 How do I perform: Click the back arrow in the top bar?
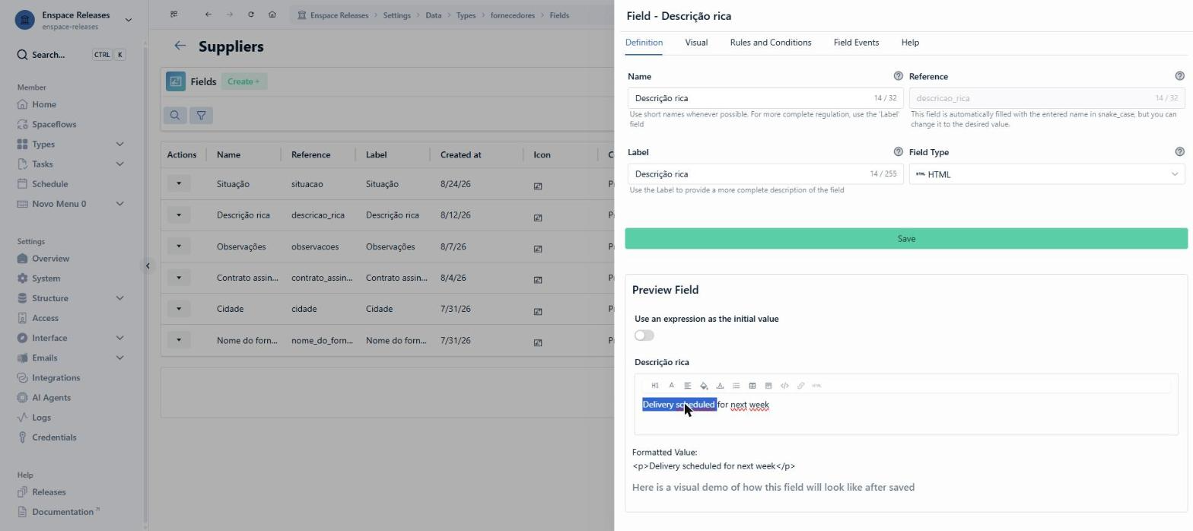click(208, 14)
